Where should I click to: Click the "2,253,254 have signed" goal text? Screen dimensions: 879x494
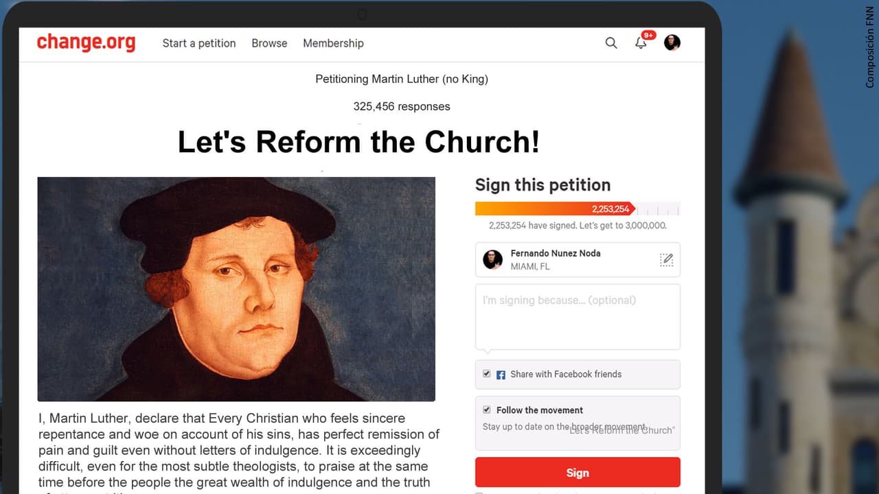(578, 225)
